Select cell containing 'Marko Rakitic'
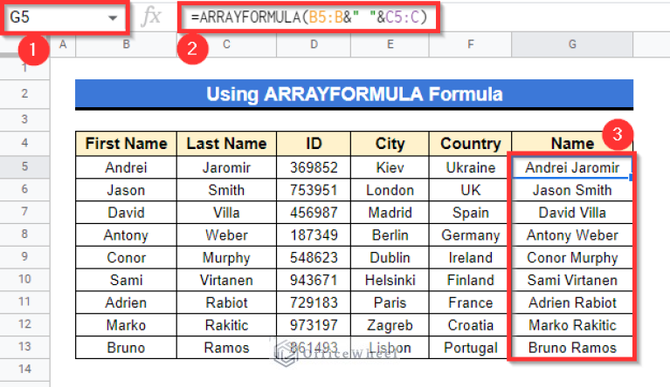The height and width of the screenshot is (387, 670). [572, 326]
